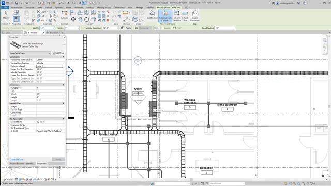The width and height of the screenshot is (331, 186).
Task: Click the Rung Space value field
Action: coord(50,88)
